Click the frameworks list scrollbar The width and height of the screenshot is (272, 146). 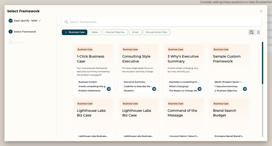[263, 63]
